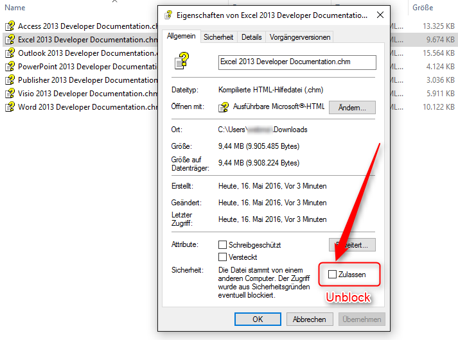The width and height of the screenshot is (458, 340).
Task: Click the '9,44 MB (9.908.224 Bytes)' disk size value
Action: tap(259, 163)
